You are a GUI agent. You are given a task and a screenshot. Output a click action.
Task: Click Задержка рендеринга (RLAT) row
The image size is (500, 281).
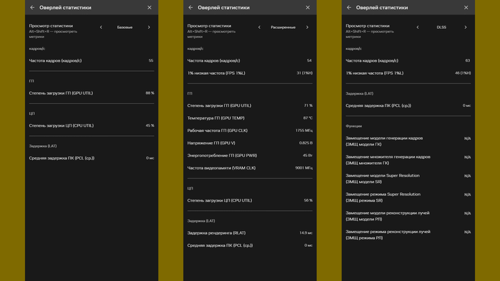250,232
